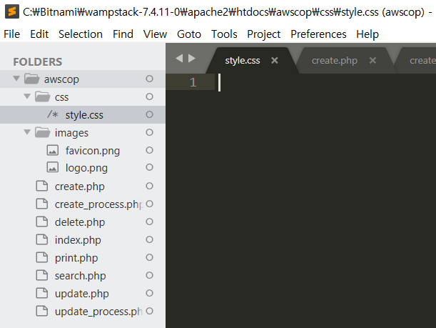Close the style.css tab
This screenshot has height=328, width=436.
275,60
